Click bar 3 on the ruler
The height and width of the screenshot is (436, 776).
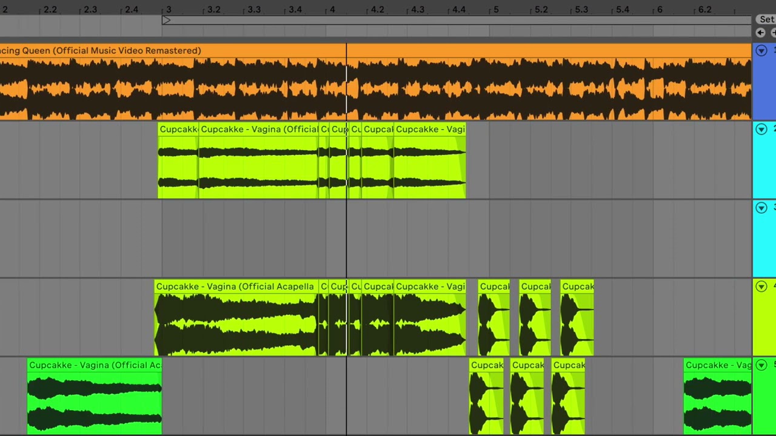tap(169, 10)
